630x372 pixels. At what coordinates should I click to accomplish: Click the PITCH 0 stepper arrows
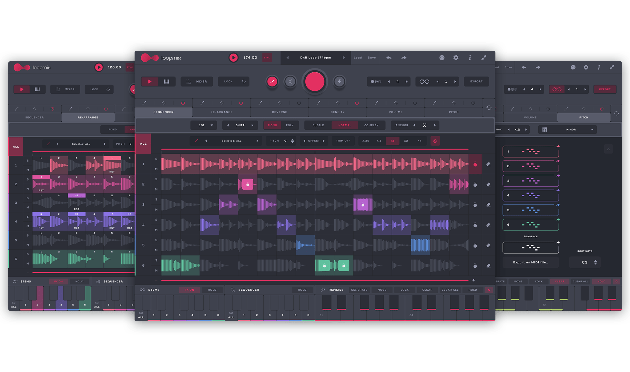tap(292, 141)
